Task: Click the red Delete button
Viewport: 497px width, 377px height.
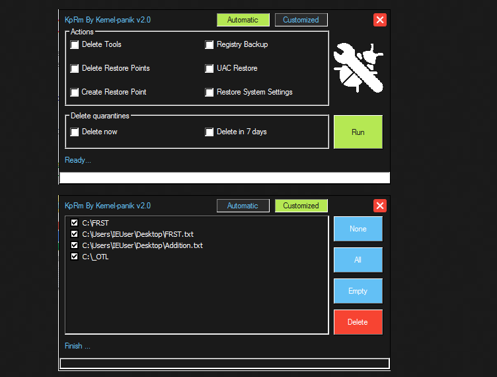Action: [358, 322]
